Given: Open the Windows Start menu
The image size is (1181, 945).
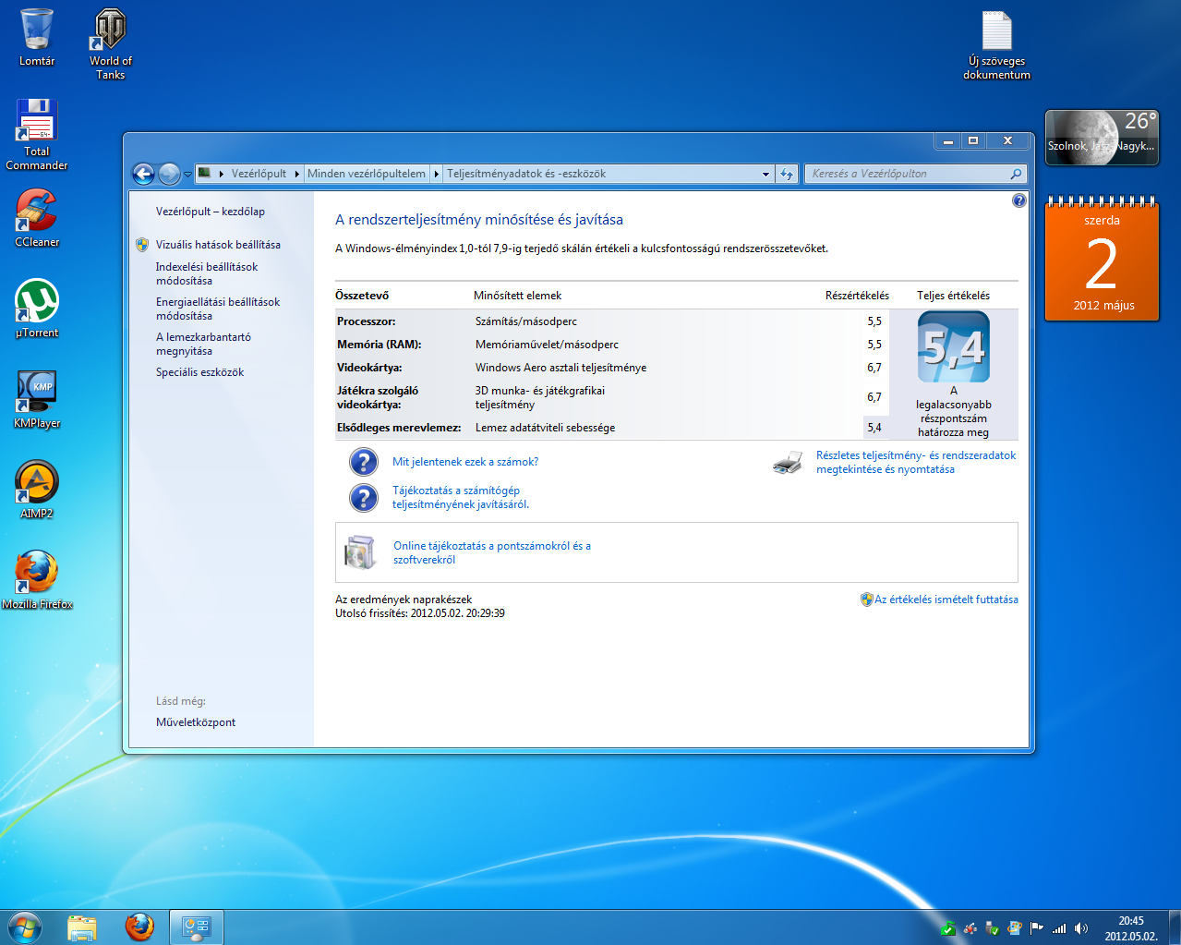Looking at the screenshot, I should coord(24,927).
